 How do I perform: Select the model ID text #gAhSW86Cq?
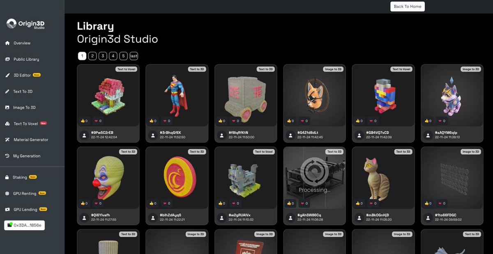[309, 215]
